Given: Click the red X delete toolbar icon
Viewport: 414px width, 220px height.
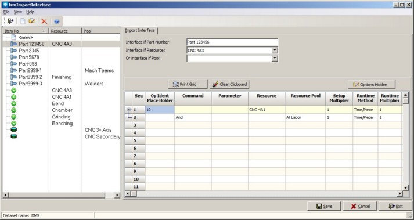Looking at the screenshot, I should pyautogui.click(x=44, y=21).
